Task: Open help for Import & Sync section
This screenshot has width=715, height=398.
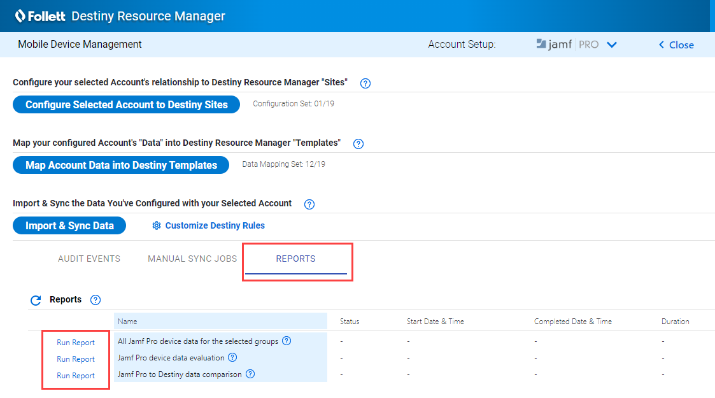Action: click(309, 204)
